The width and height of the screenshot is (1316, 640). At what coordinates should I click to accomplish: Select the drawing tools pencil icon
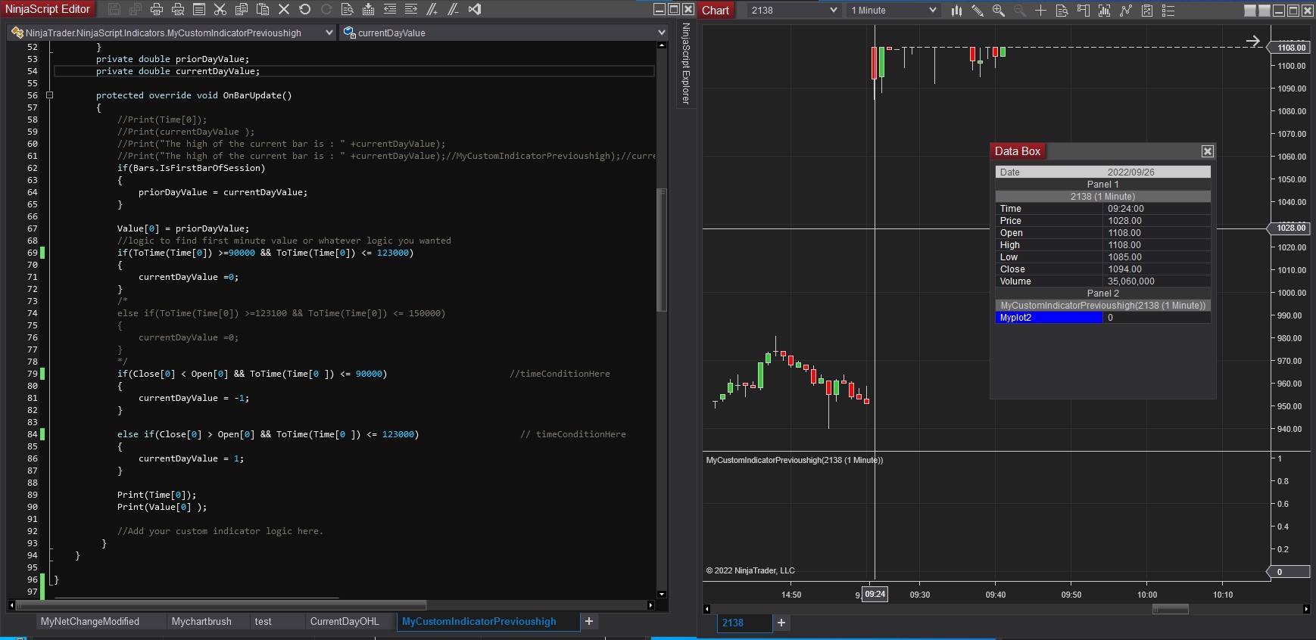[x=978, y=10]
